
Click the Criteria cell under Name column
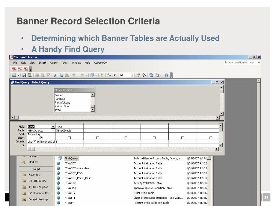(41, 142)
